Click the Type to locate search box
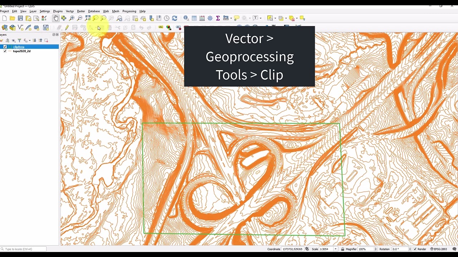The width and height of the screenshot is (458, 257). coord(23,249)
